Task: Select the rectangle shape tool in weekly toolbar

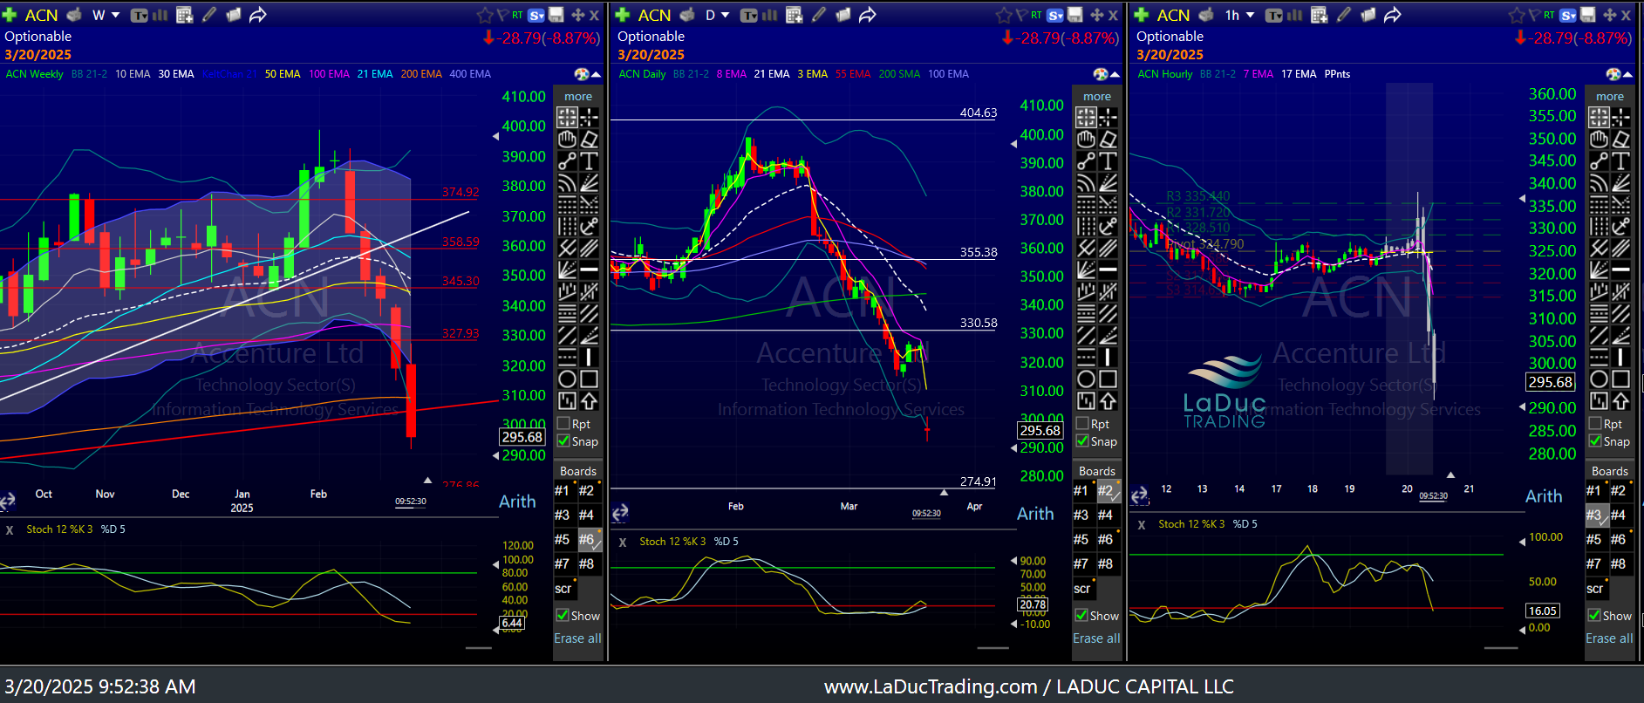Action: pos(590,379)
